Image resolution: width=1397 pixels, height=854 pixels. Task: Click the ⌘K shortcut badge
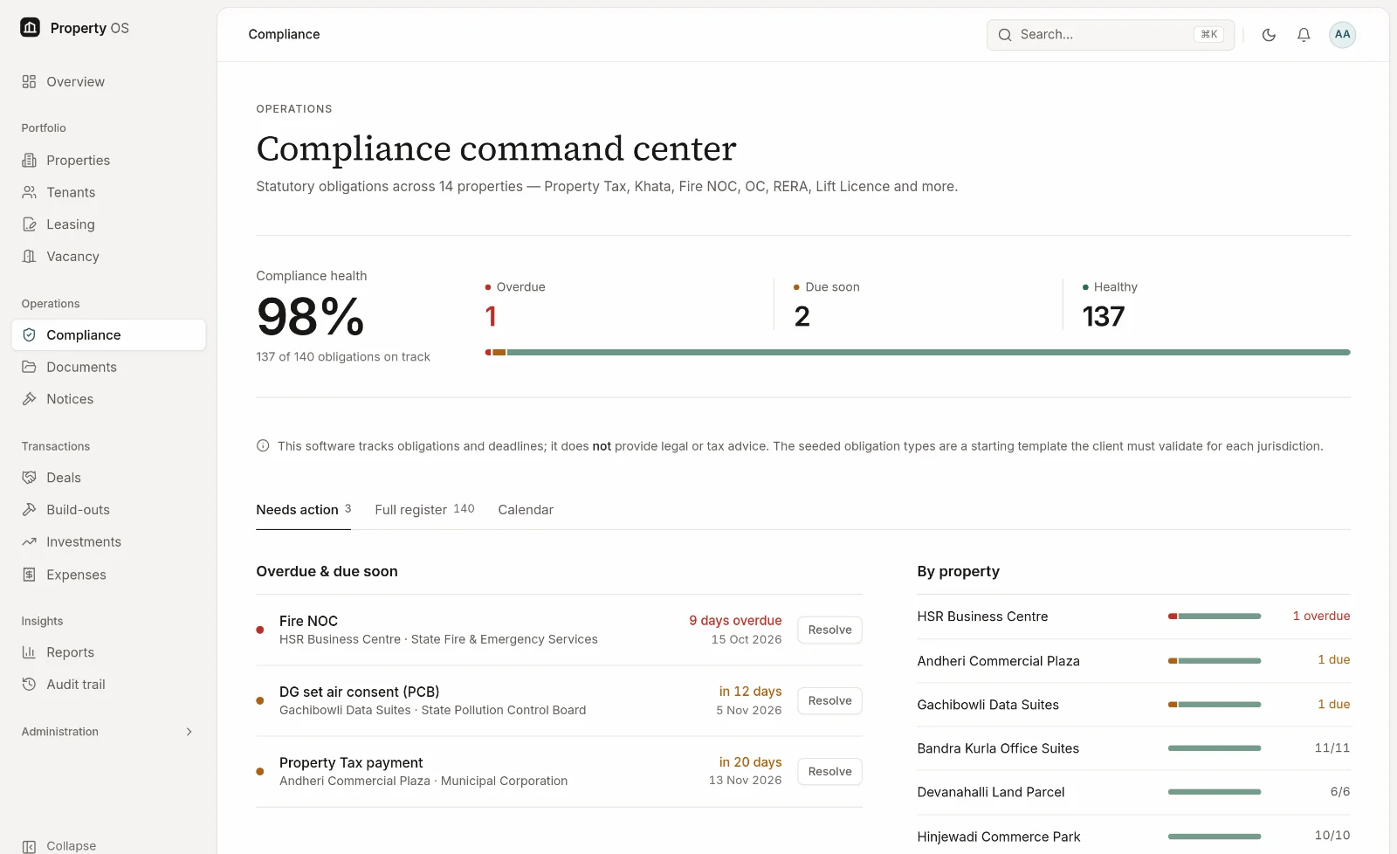click(1208, 35)
